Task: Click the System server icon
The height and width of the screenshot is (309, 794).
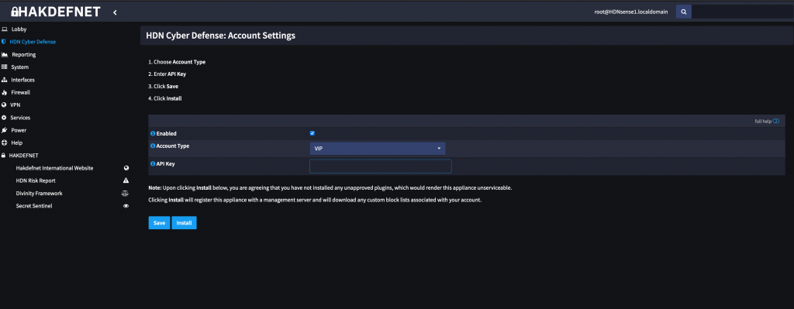Action: pos(4,67)
